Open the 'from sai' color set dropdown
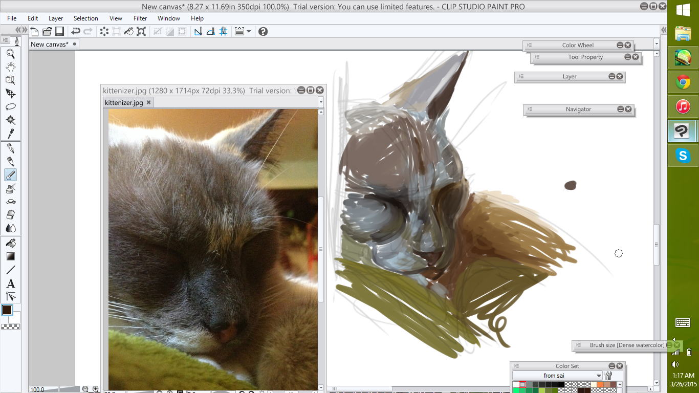Image resolution: width=699 pixels, height=393 pixels. coord(599,376)
